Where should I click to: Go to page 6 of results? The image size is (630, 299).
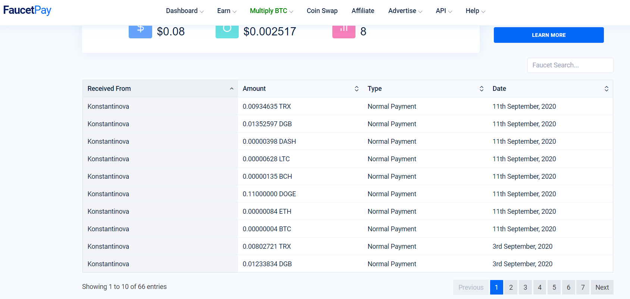pyautogui.click(x=568, y=287)
